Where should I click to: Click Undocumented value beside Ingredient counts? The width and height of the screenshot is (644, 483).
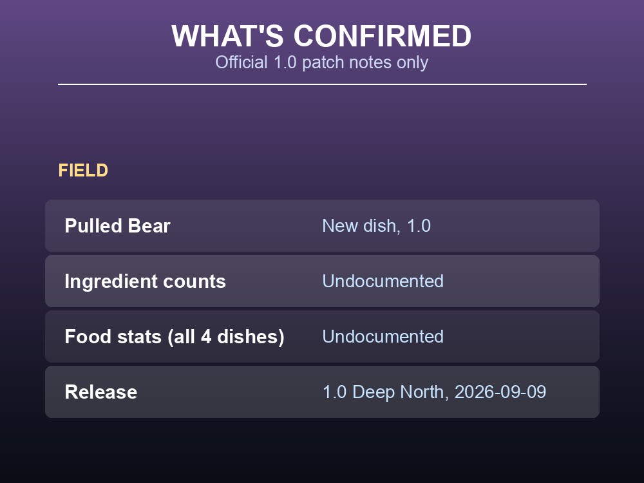(x=383, y=281)
